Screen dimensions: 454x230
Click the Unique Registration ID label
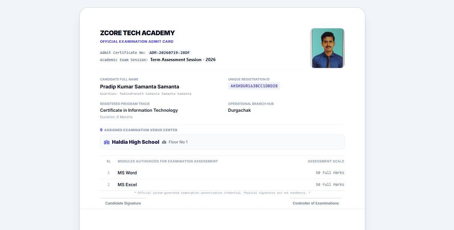coord(249,79)
